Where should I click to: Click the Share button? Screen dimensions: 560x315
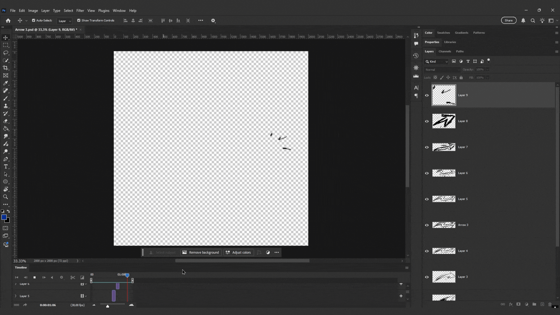pos(508,20)
